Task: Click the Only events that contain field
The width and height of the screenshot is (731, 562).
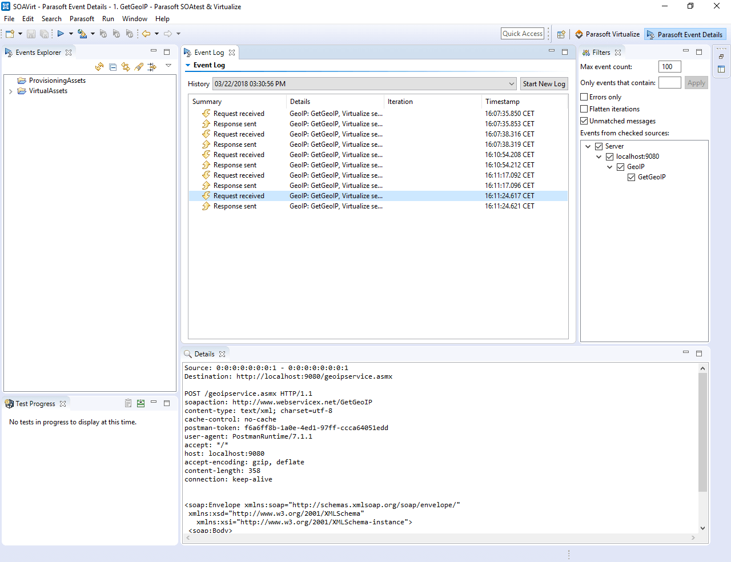Action: tap(669, 83)
